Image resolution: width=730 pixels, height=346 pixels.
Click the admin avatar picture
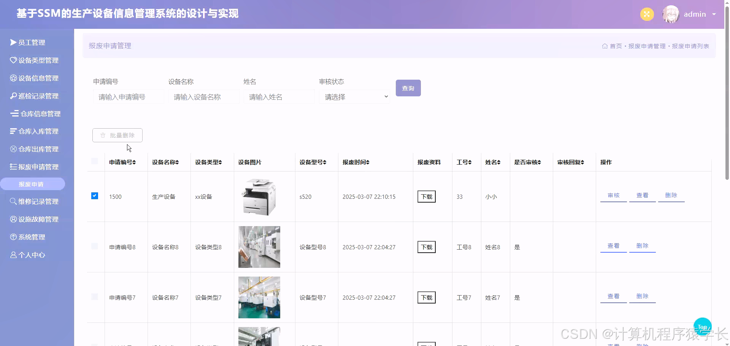click(x=671, y=14)
